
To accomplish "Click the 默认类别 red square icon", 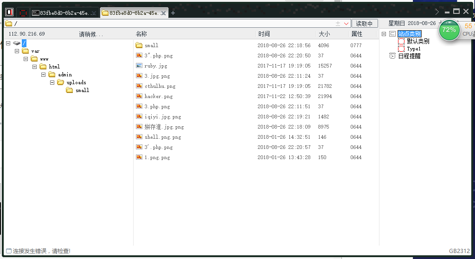I will 401,41.
